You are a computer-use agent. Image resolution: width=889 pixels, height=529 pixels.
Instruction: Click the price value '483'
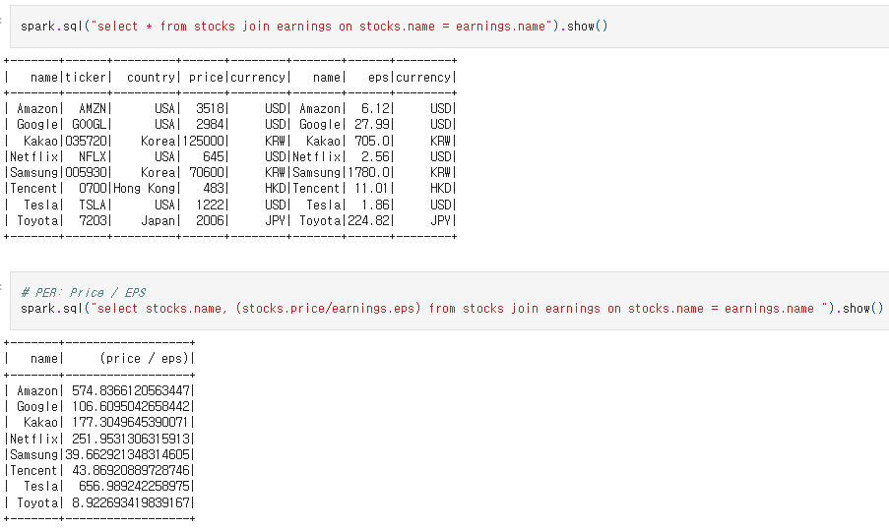click(x=214, y=189)
